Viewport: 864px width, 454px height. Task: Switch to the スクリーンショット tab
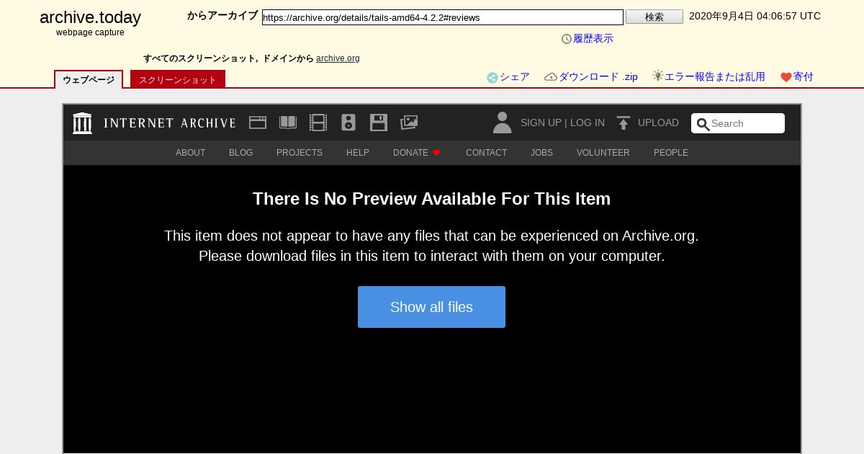[x=178, y=79]
